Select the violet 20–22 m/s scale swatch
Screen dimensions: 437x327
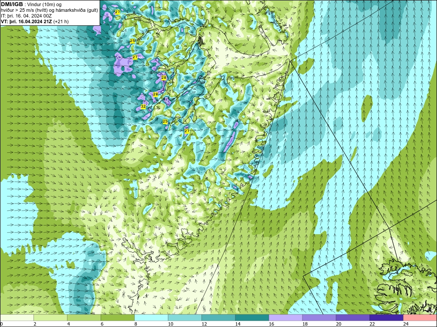coord(353,317)
